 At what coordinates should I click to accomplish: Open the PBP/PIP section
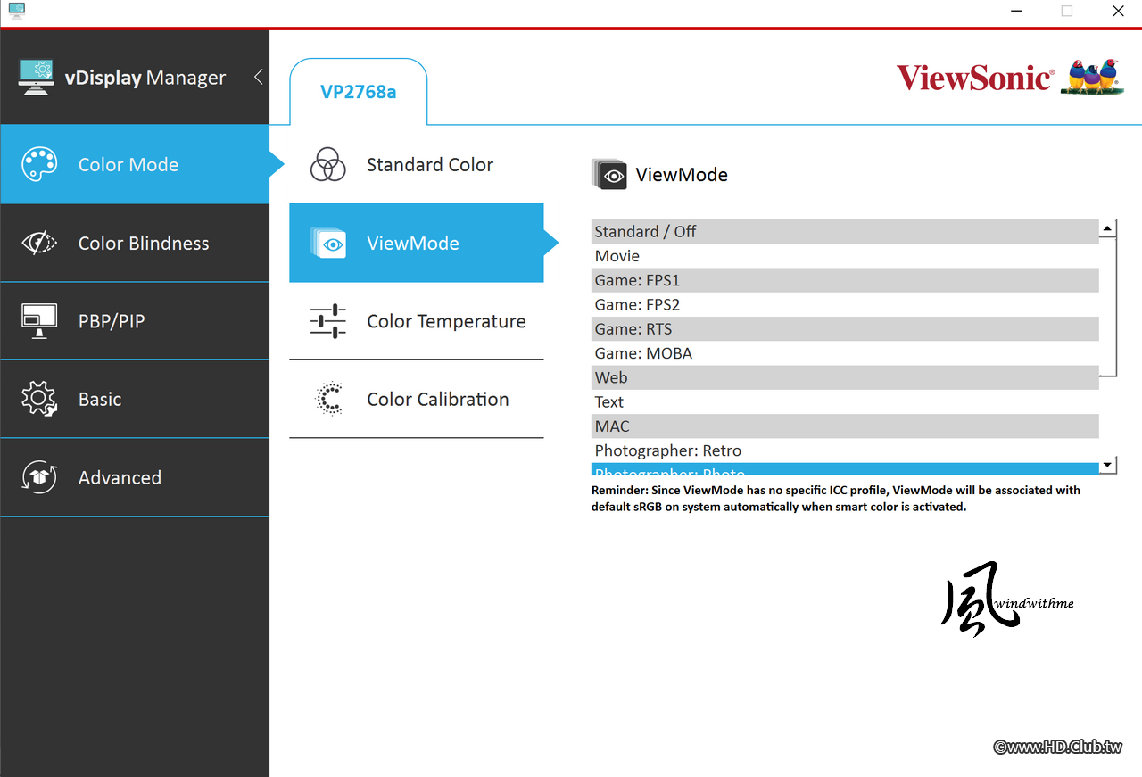click(135, 321)
